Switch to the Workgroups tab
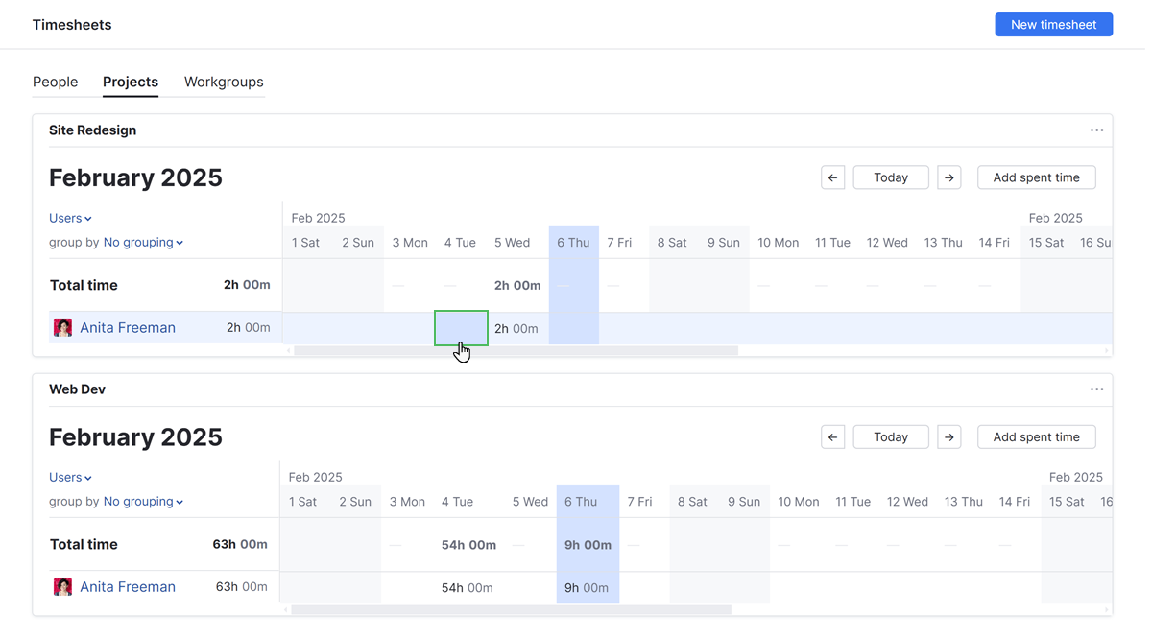Image resolution: width=1152 pixels, height=637 pixels. (x=223, y=82)
